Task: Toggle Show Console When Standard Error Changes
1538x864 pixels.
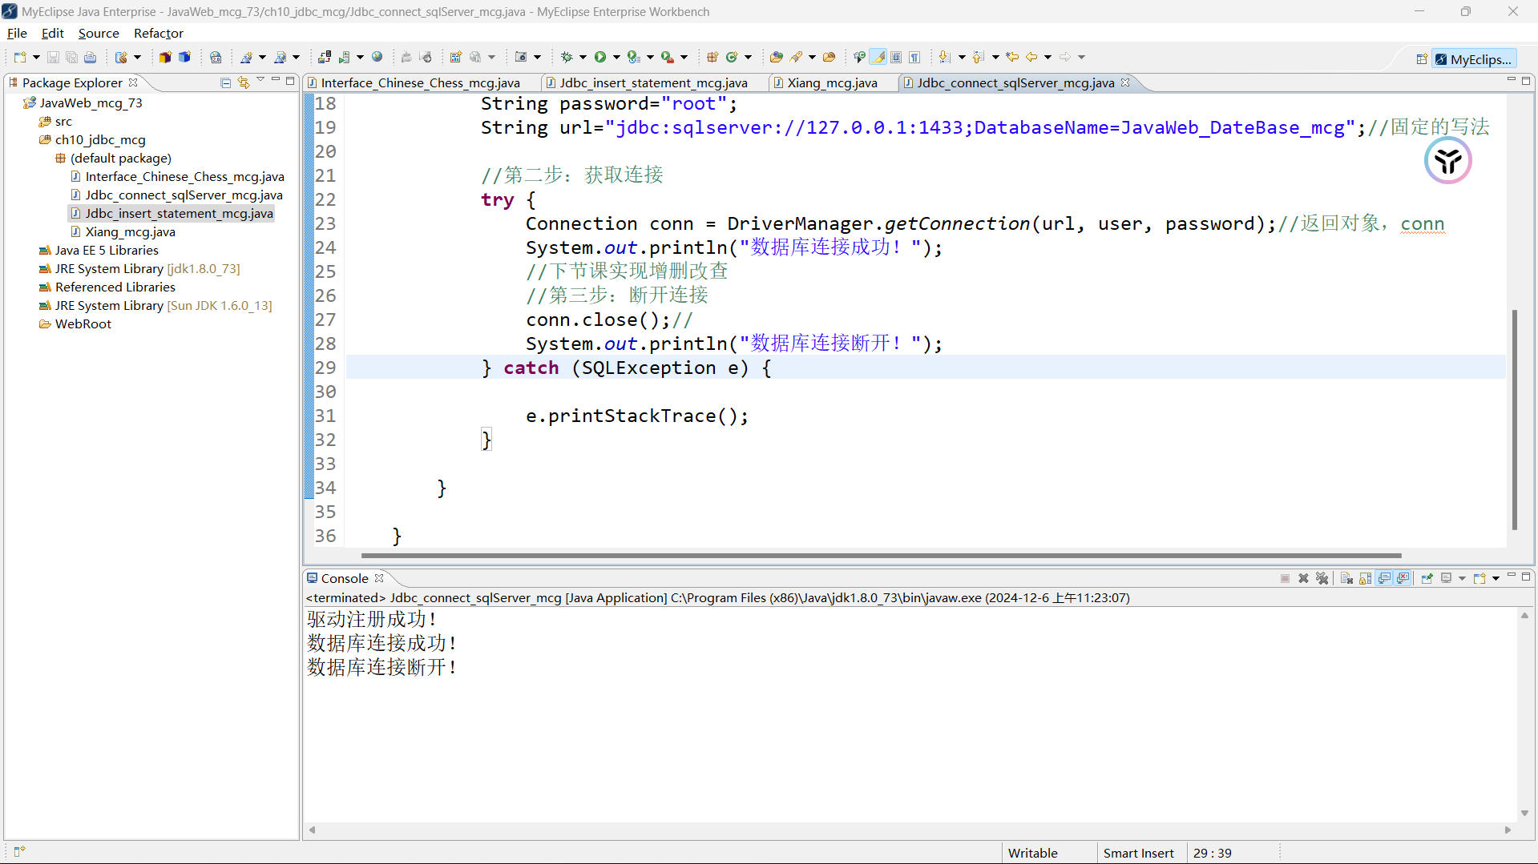Action: point(1403,578)
